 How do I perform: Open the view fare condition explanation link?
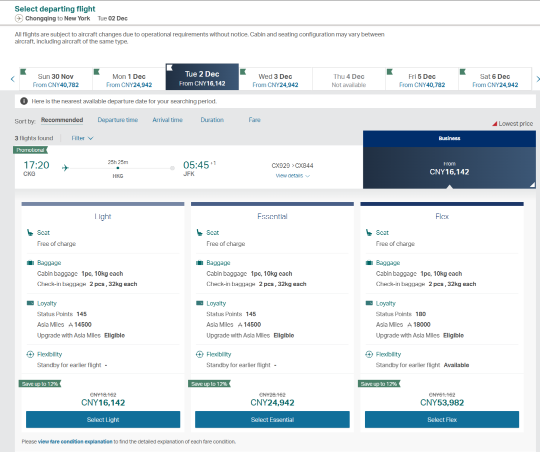click(x=75, y=442)
